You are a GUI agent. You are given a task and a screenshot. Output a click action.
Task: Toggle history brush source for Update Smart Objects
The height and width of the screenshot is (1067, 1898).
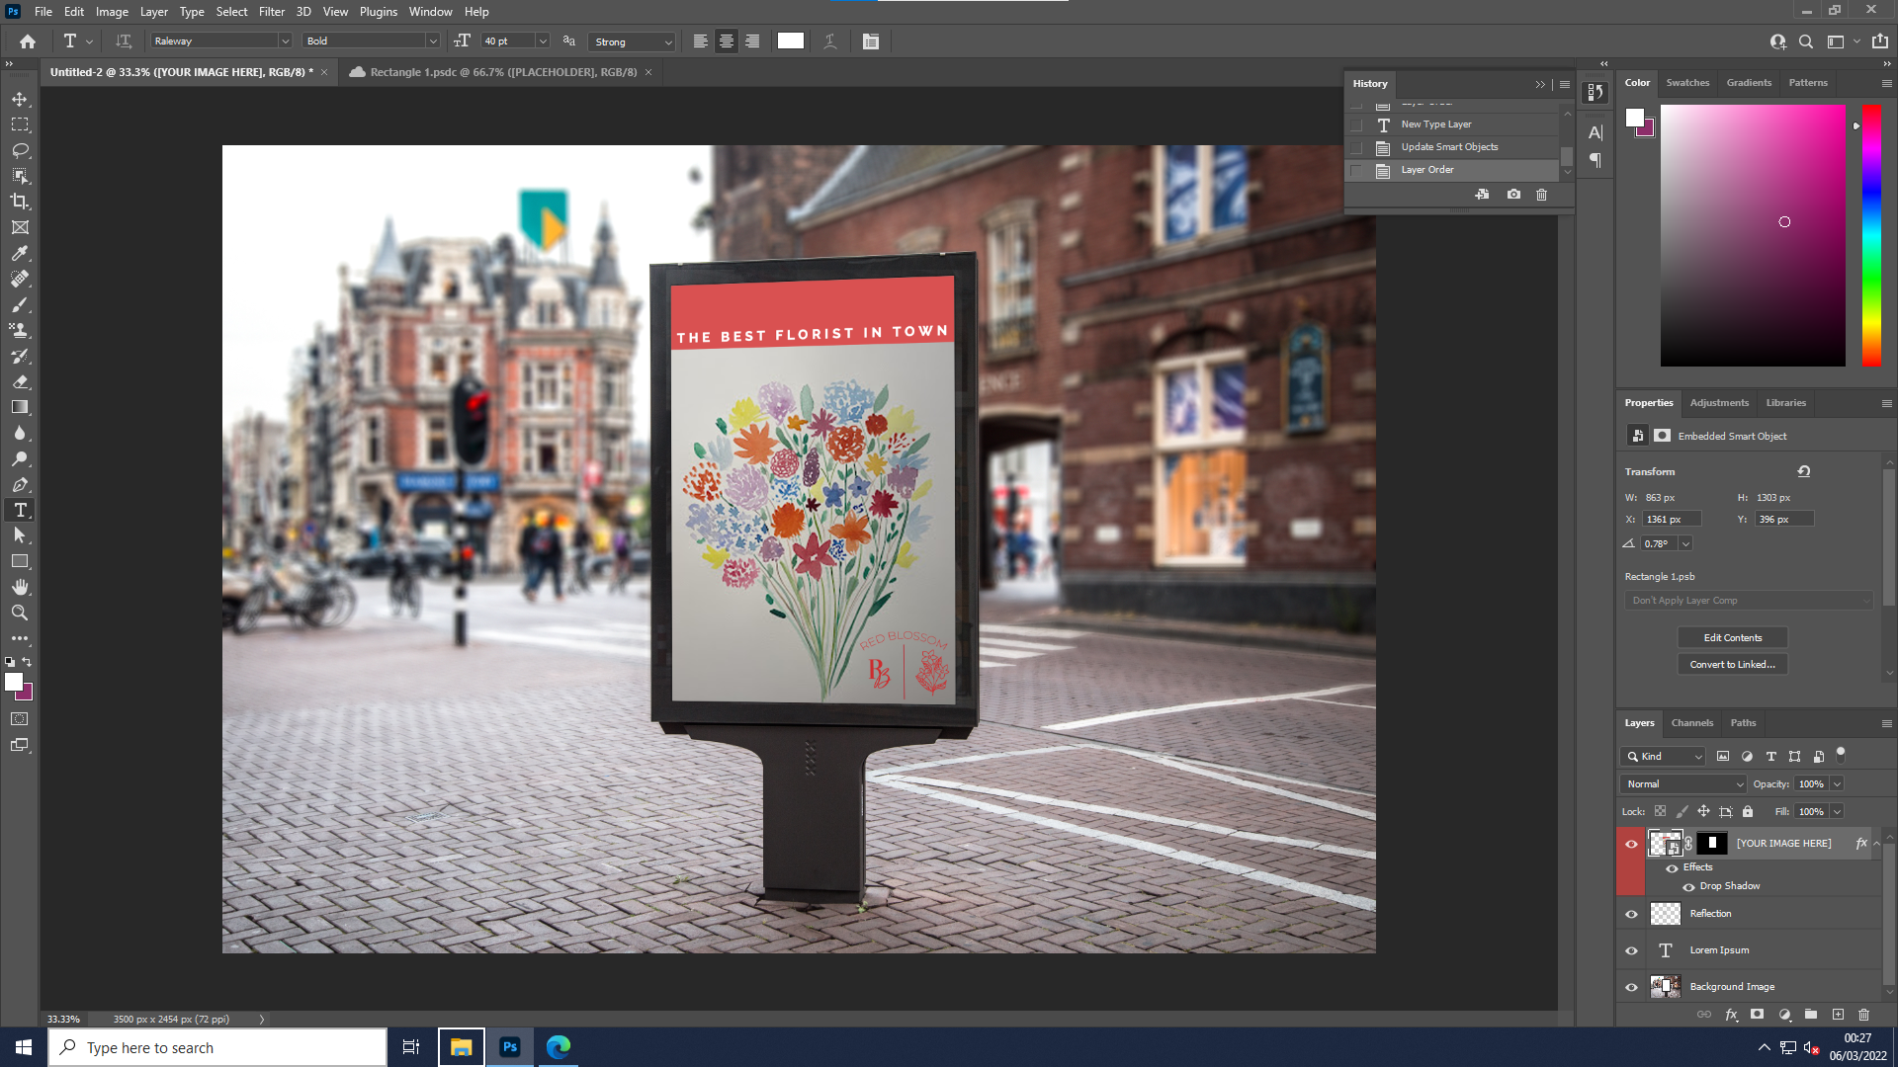click(x=1356, y=147)
